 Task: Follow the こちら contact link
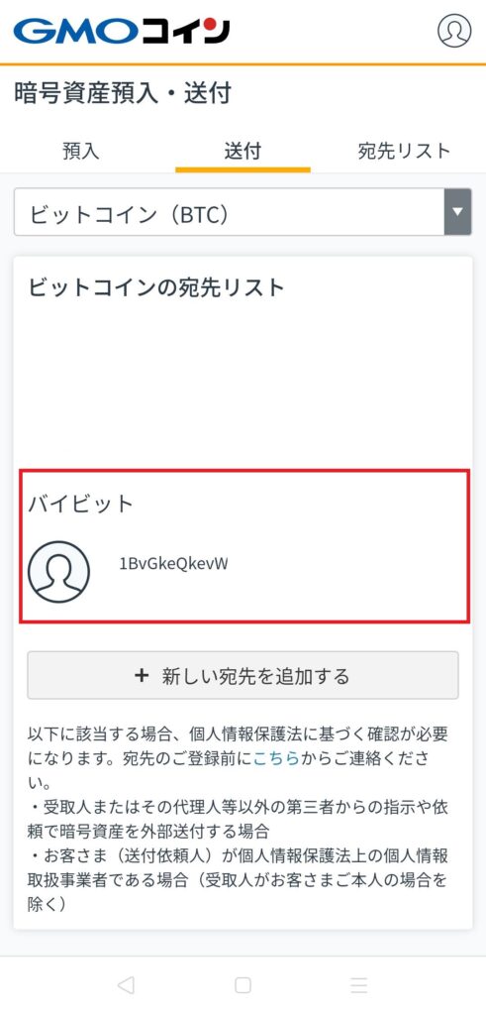coord(276,759)
